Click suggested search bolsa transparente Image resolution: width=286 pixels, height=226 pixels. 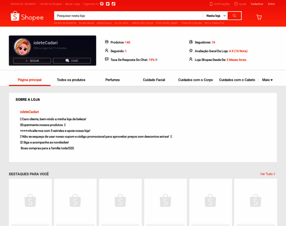coord(65,23)
